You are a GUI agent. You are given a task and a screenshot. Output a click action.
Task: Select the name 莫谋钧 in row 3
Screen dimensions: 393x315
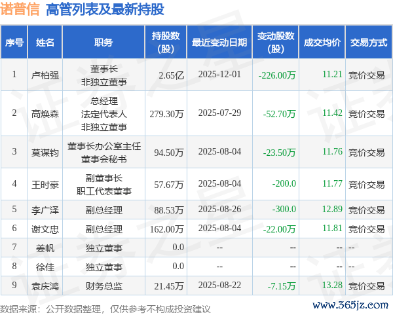[x=45, y=152]
